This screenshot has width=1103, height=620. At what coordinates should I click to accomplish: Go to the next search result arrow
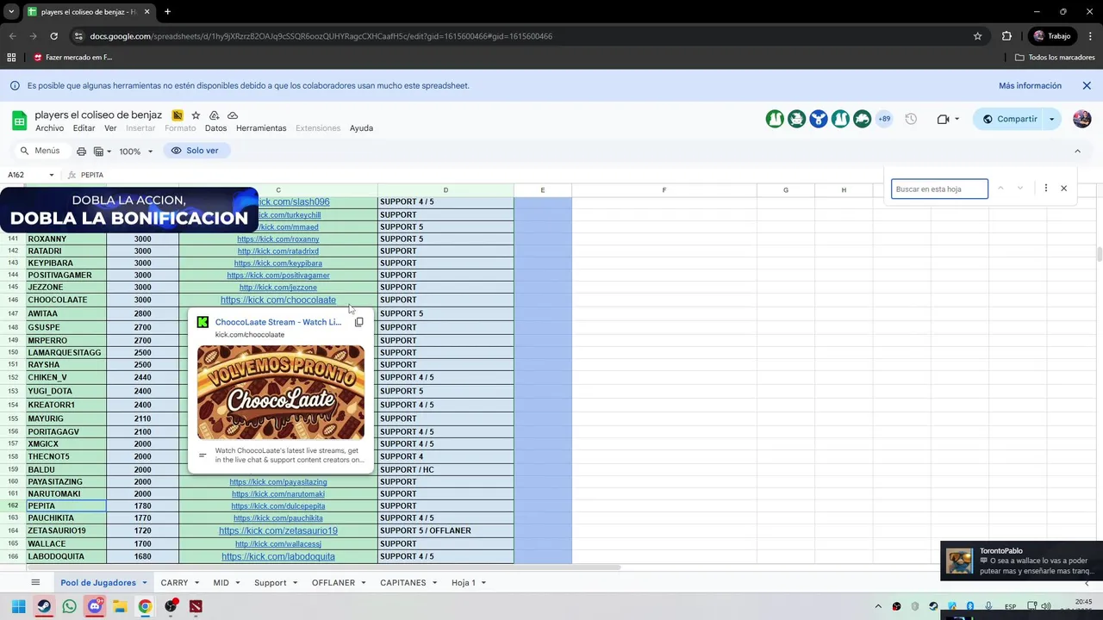coord(1020,189)
